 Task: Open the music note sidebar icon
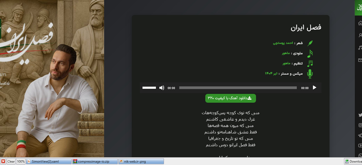click(x=360, y=48)
